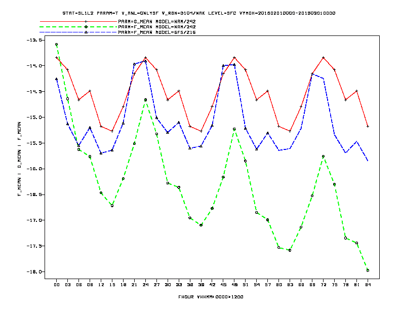Select the green dashed legend line sample
Viewport: 401px width, 310px height.
78,27
